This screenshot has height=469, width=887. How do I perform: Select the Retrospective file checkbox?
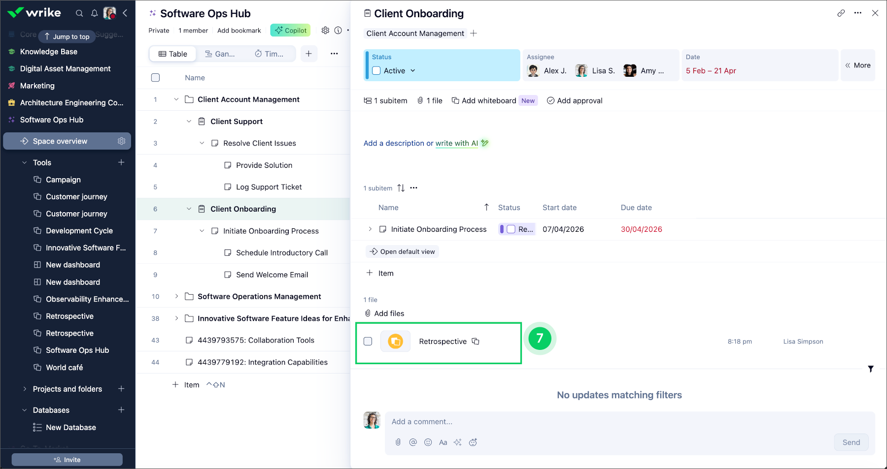[368, 342]
